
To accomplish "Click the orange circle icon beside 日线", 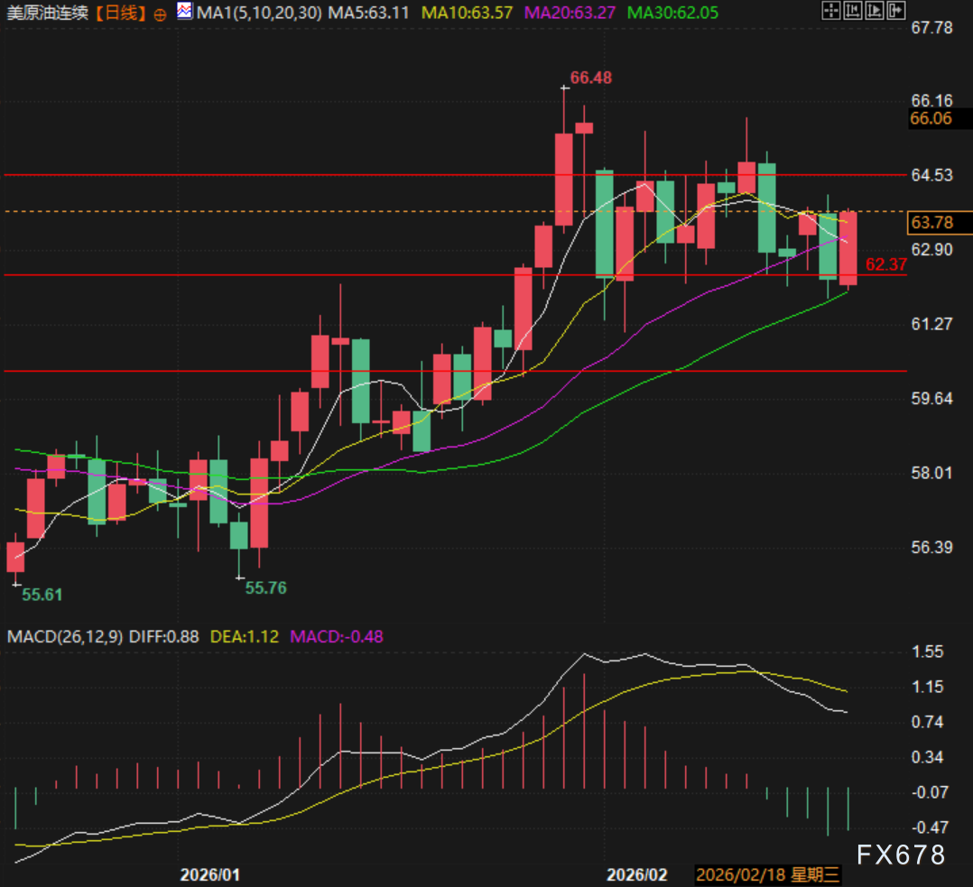I will click(x=160, y=14).
